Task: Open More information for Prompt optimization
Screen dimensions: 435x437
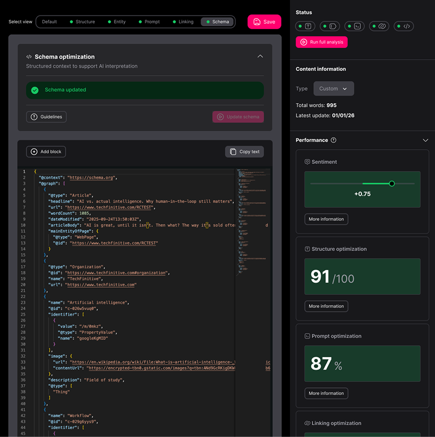Action: coord(326,393)
